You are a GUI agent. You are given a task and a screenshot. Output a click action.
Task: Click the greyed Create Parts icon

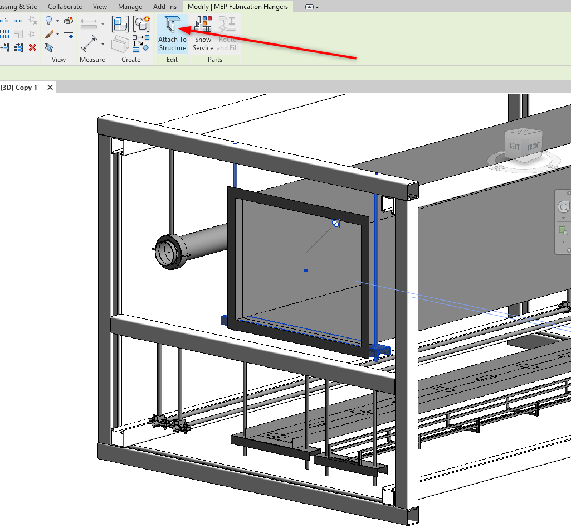tap(120, 44)
